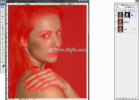The image size is (139, 100).
Task: Select the Type tool
Action: (x=3, y=45)
